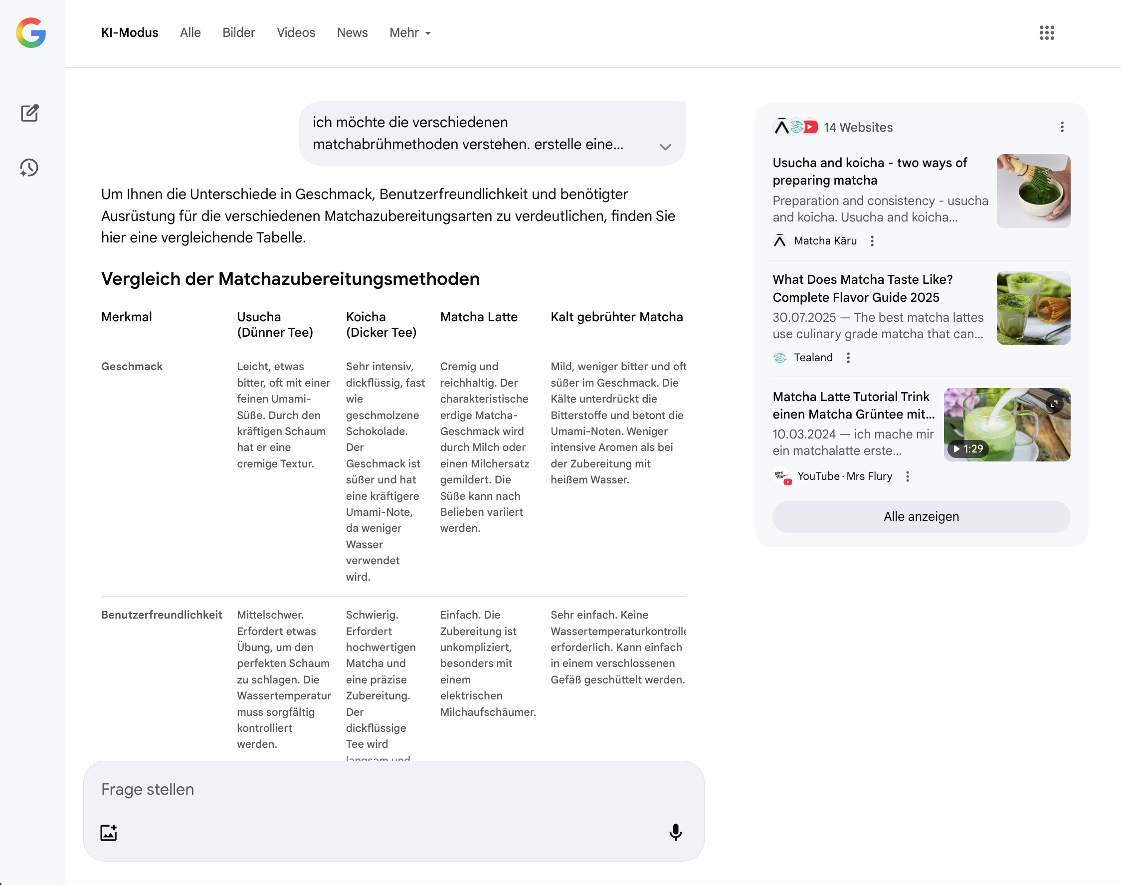Click the Alle anzeigen button
The width and height of the screenshot is (1121, 885).
tap(921, 516)
